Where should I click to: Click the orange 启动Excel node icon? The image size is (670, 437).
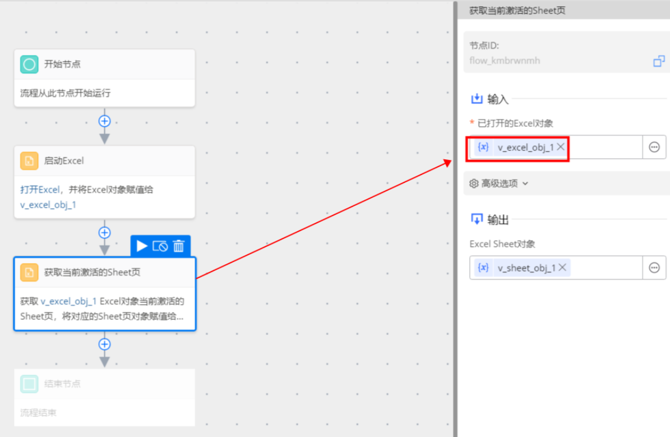29,161
